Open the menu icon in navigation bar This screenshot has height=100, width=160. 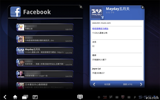(x=35, y=97)
